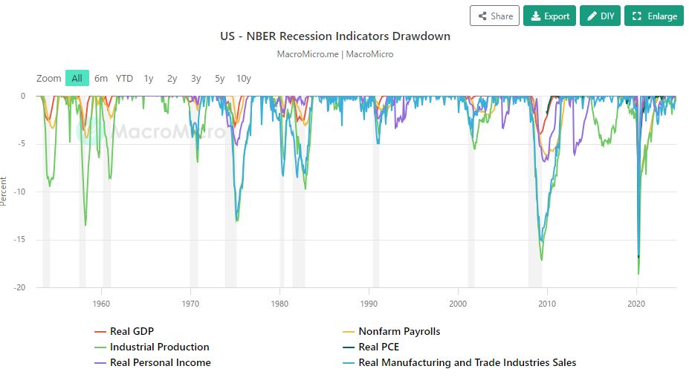Toggle Real Personal Income legend item
Screen dimensions: 692x392
click(160, 362)
